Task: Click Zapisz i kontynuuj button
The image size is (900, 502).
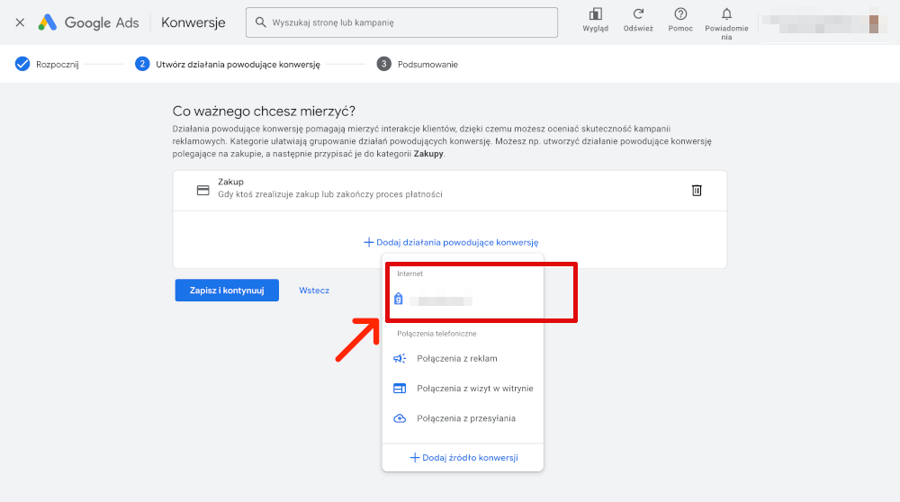Action: (227, 291)
